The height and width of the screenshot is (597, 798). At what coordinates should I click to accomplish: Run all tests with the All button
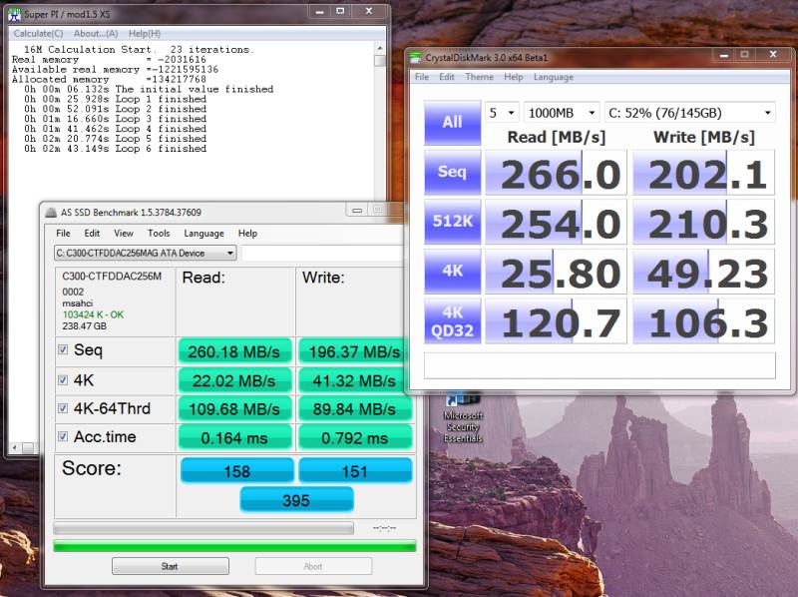pyautogui.click(x=453, y=122)
